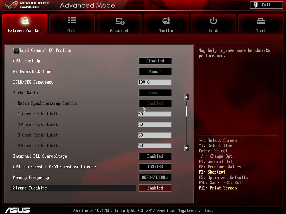Screen dimensions: 286x214
Task: Select the 3-Core Ratio Limit label
Action: pyautogui.click(x=38, y=135)
